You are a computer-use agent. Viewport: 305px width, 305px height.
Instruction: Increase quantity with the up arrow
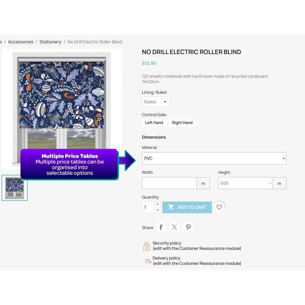[x=157, y=204]
